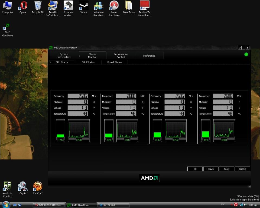260x208 pixels.
Task: Close the AMD OverDrive Utility window
Action: (x=247, y=48)
